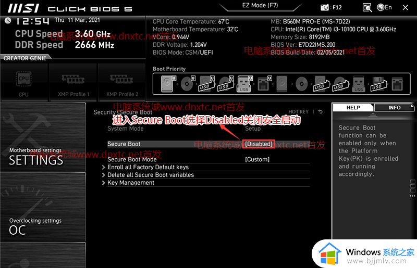Change language via the En globe icon
417x268 pixels.
[384, 7]
